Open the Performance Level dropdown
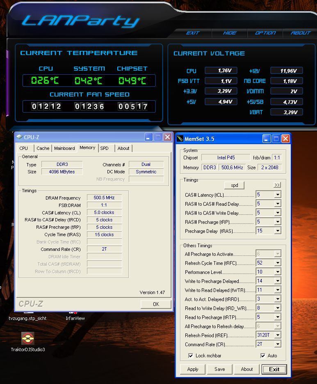Viewport: 317px width, 384px height. pyautogui.click(x=278, y=272)
